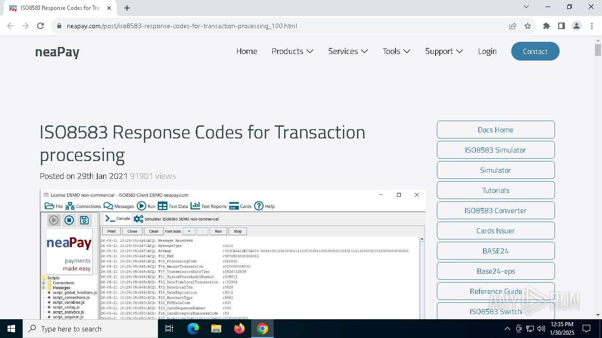Image resolution: width=602 pixels, height=338 pixels.
Task: Launch Firefox from the taskbar
Action: point(239,329)
